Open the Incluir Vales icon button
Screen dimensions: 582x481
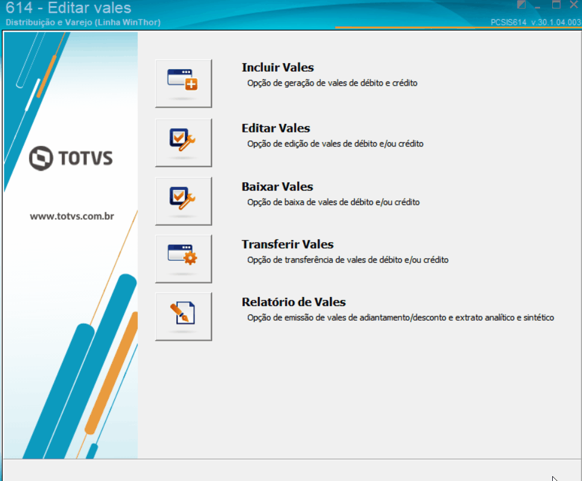coord(183,84)
